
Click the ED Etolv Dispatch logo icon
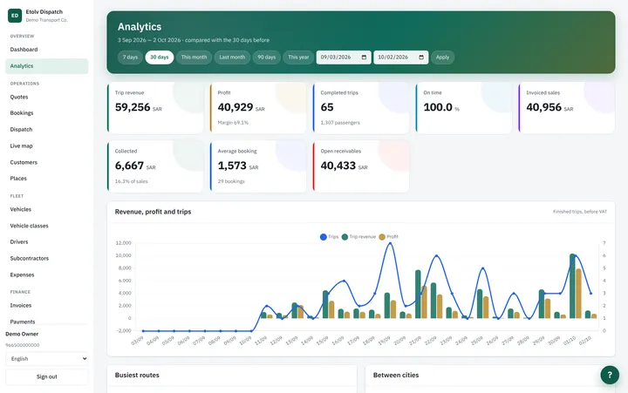click(x=15, y=16)
